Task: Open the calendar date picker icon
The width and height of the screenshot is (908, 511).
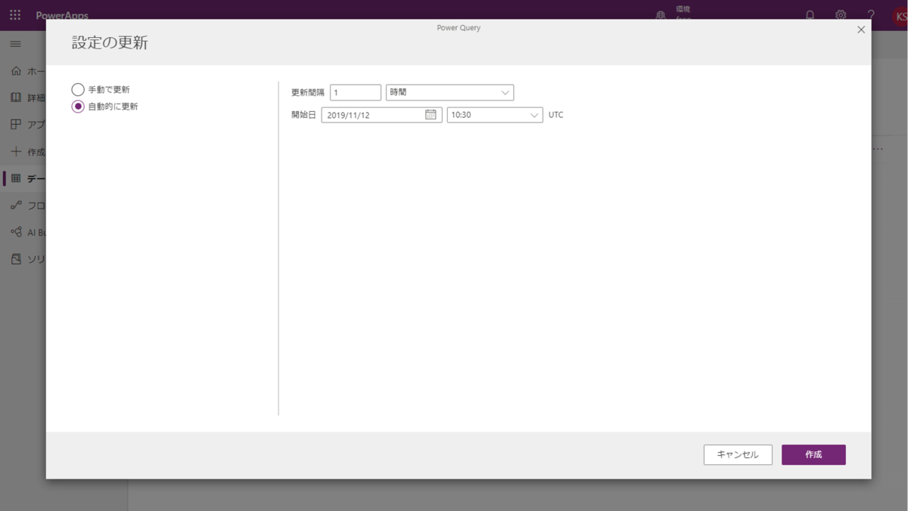Action: point(431,115)
